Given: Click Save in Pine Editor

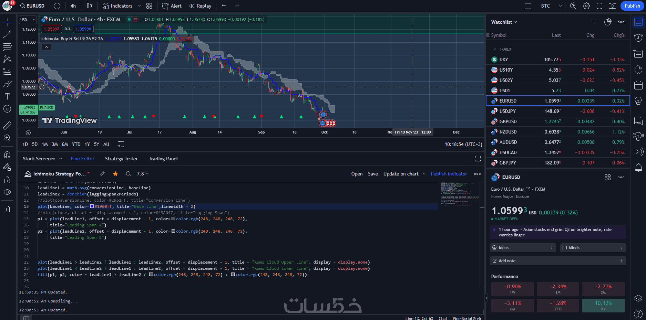Looking at the screenshot, I should pos(373,174).
